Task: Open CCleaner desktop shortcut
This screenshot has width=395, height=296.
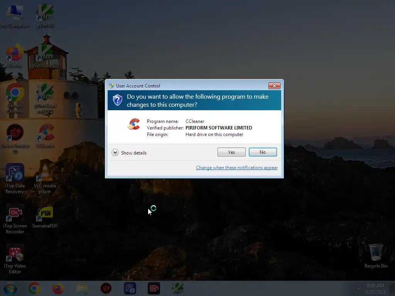Action: pyautogui.click(x=45, y=136)
